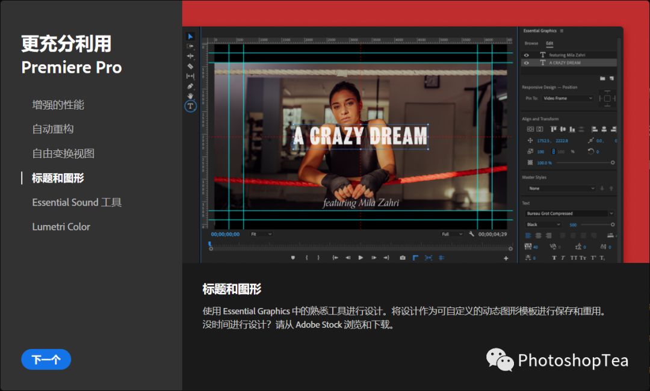The width and height of the screenshot is (650, 391).
Task: Toggle the show rulers icon
Action: point(415,257)
